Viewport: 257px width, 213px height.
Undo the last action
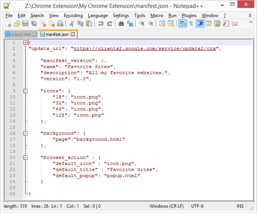[101, 23]
